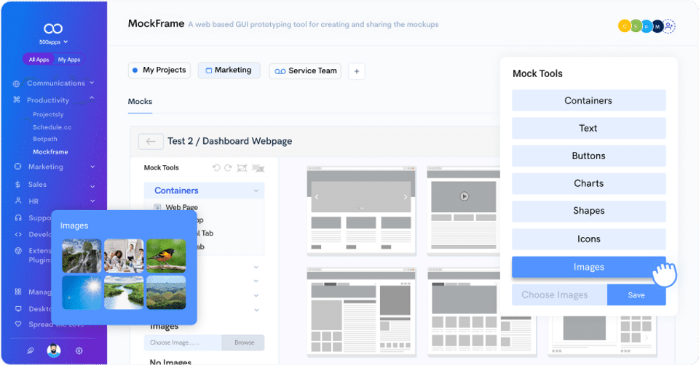Image resolution: width=699 pixels, height=365 pixels.
Task: Click the Developers code brackets icon
Action: [x=17, y=234]
